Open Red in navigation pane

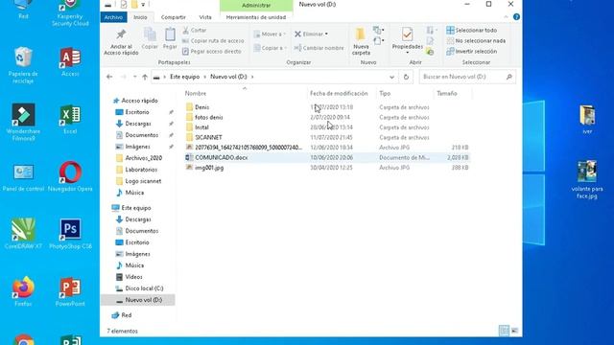point(126,315)
